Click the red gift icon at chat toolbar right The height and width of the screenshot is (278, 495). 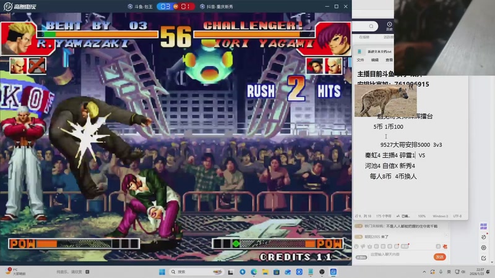pyautogui.click(x=445, y=246)
